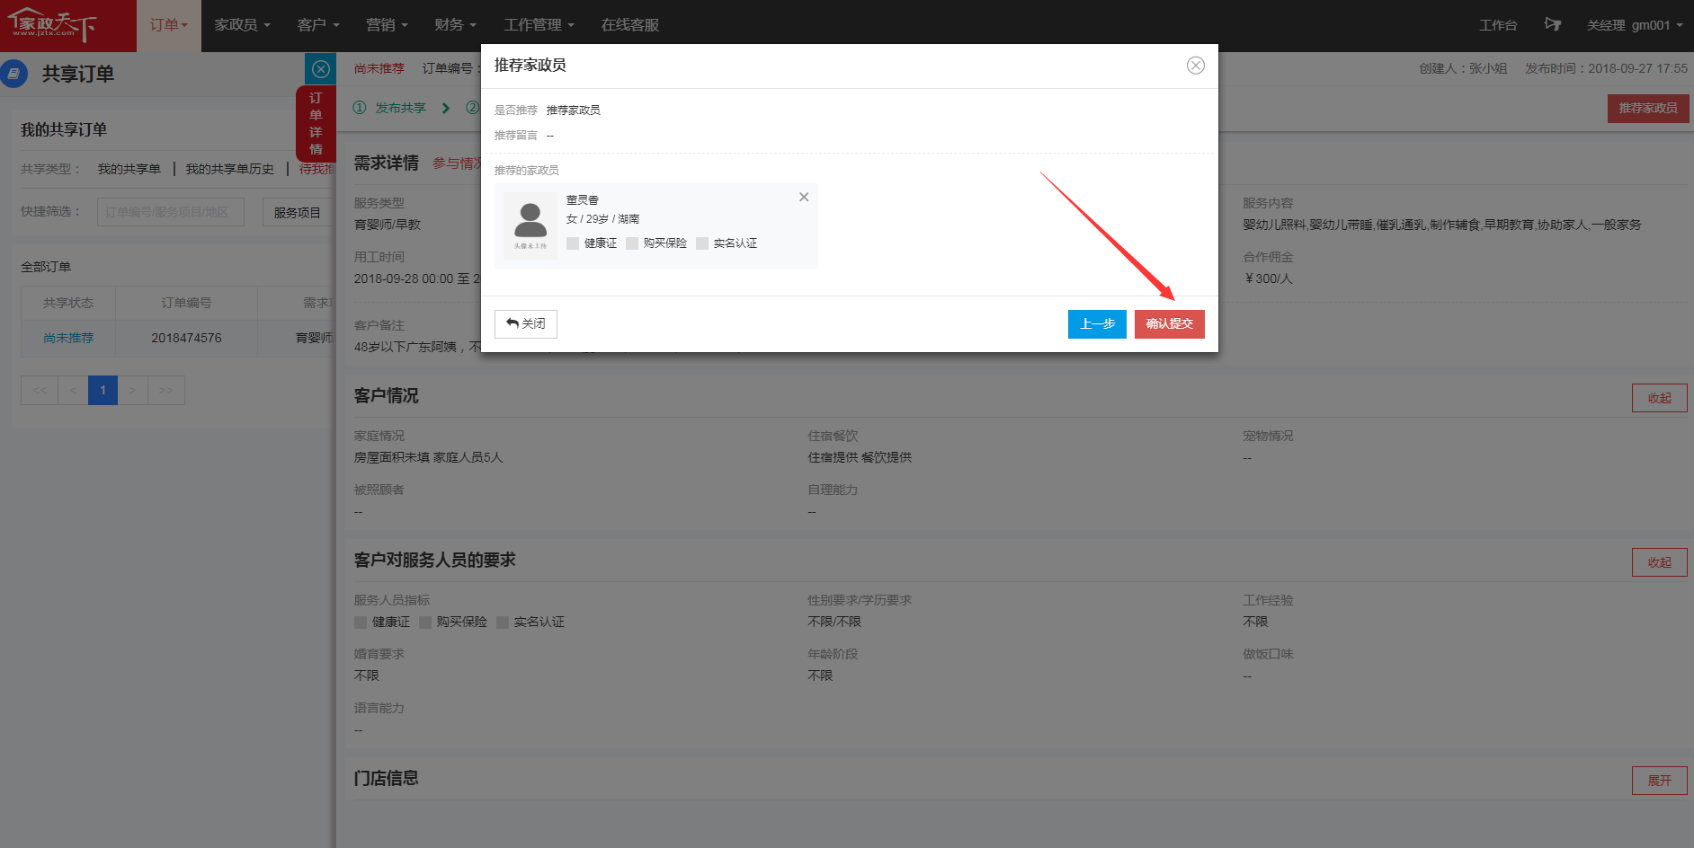Toggle 购买保险 checkbox under 服务人员指标
This screenshot has width=1694, height=848.
pyautogui.click(x=425, y=623)
